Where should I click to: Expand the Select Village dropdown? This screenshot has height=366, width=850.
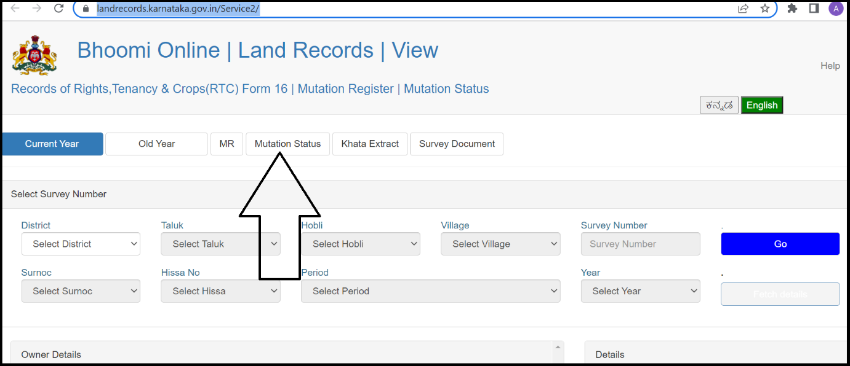click(500, 244)
